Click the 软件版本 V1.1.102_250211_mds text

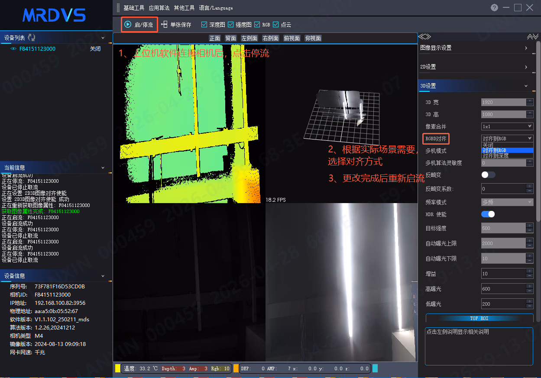click(x=49, y=320)
